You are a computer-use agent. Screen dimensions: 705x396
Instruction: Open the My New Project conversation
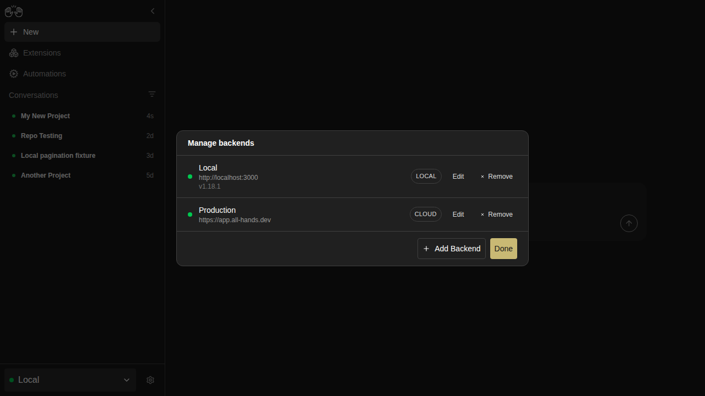click(82, 116)
